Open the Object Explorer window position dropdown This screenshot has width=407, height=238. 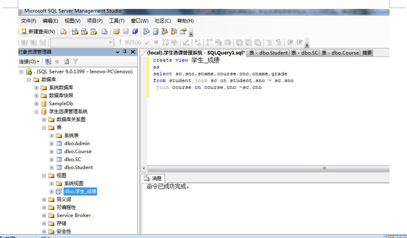coord(117,52)
